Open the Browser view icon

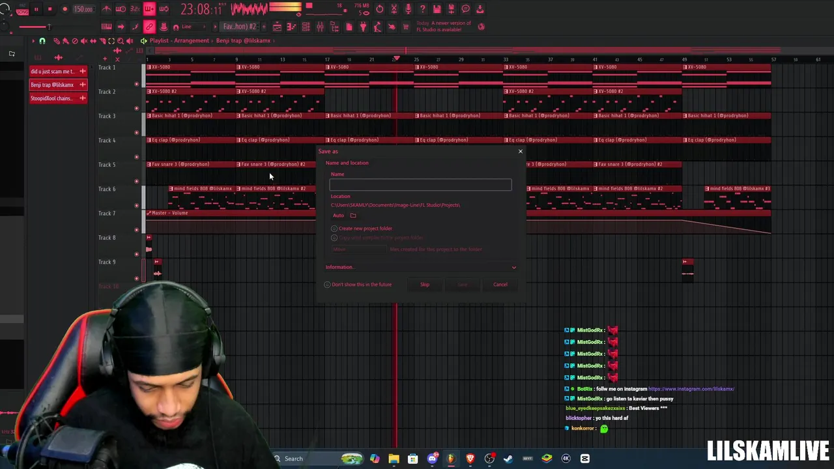pyautogui.click(x=334, y=27)
